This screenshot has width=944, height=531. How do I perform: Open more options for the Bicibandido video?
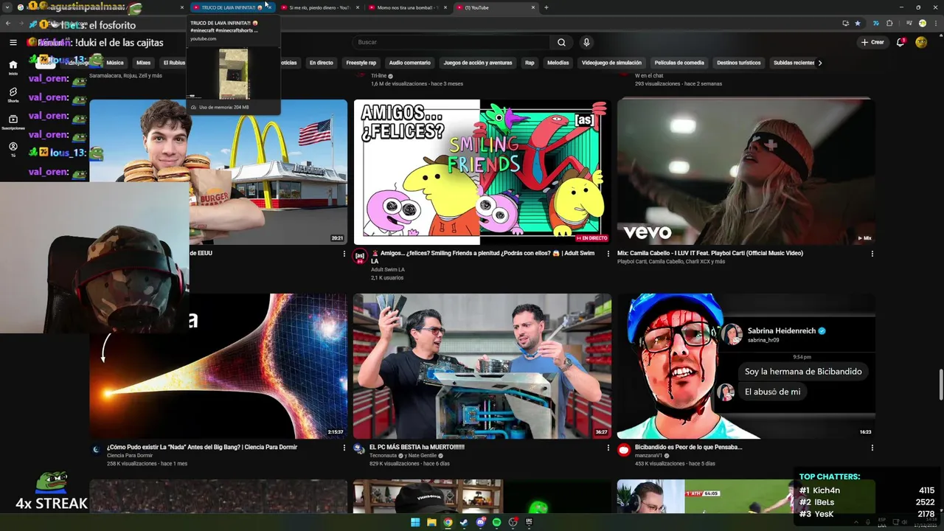872,448
